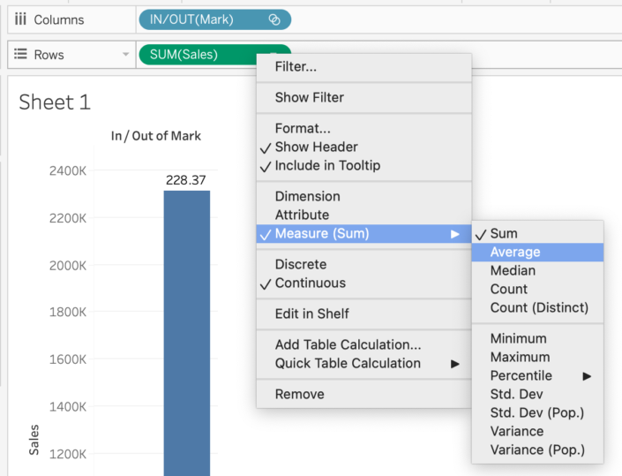Image resolution: width=622 pixels, height=476 pixels.
Task: Open Add Table Calculation dialog
Action: (348, 344)
